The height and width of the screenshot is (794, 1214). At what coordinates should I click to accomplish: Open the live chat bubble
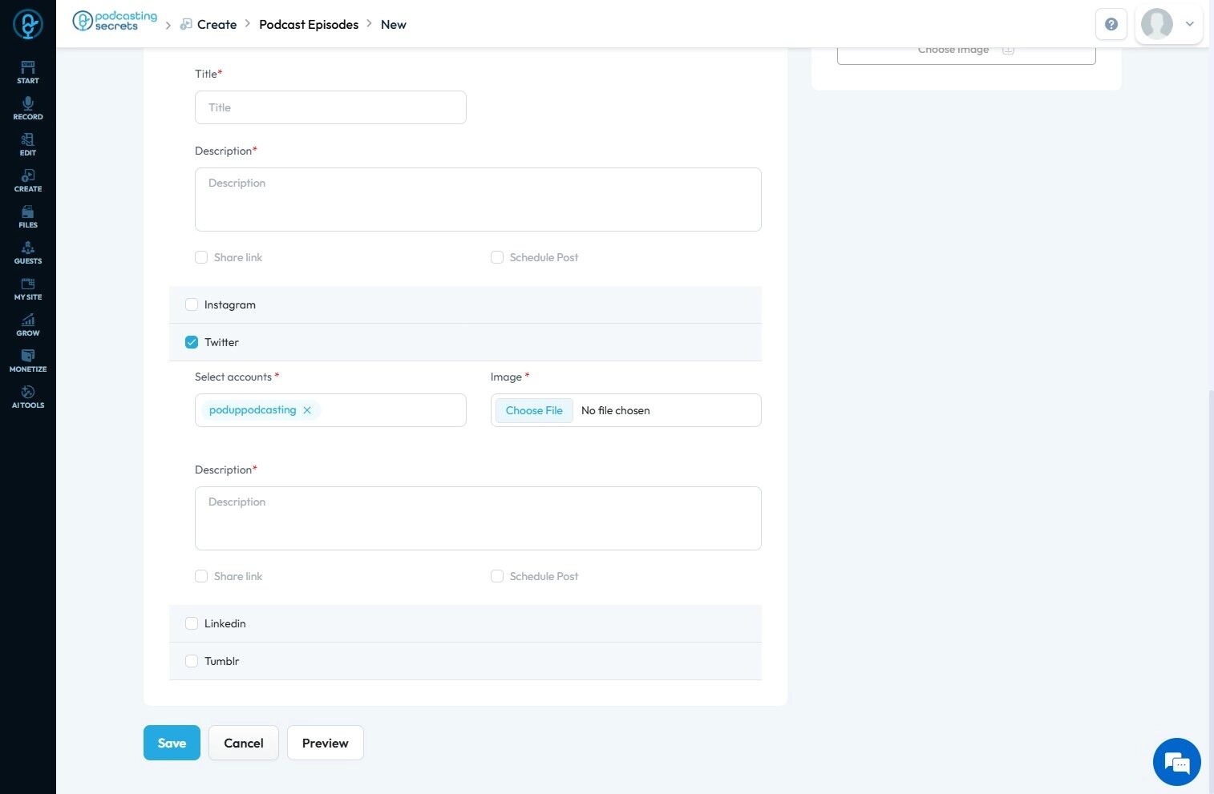click(x=1176, y=762)
